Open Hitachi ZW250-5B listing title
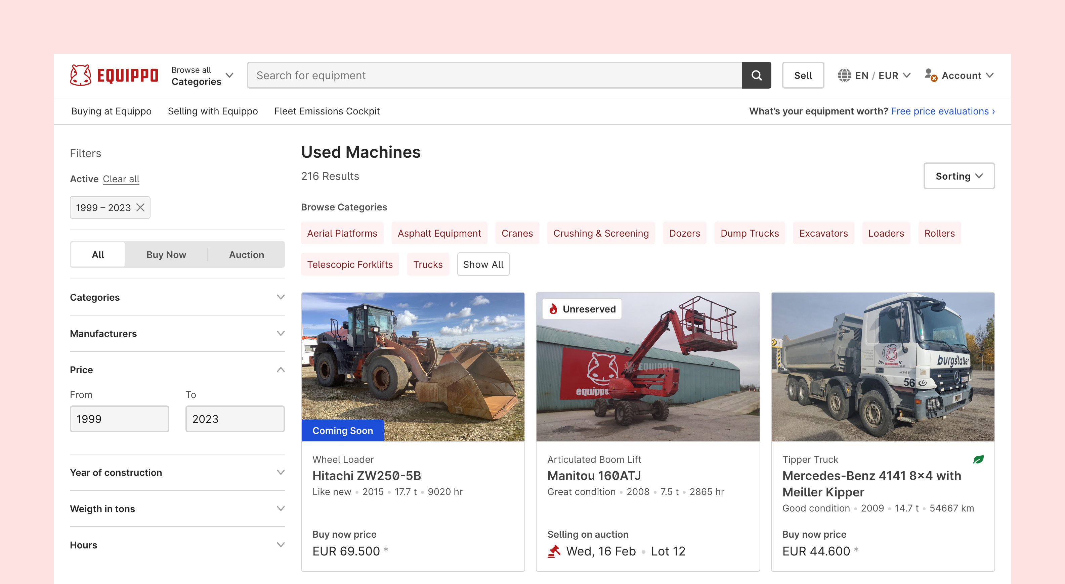The width and height of the screenshot is (1065, 584). tap(367, 476)
